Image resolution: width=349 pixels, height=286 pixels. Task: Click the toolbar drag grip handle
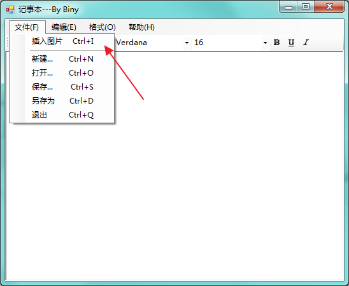coord(8,42)
